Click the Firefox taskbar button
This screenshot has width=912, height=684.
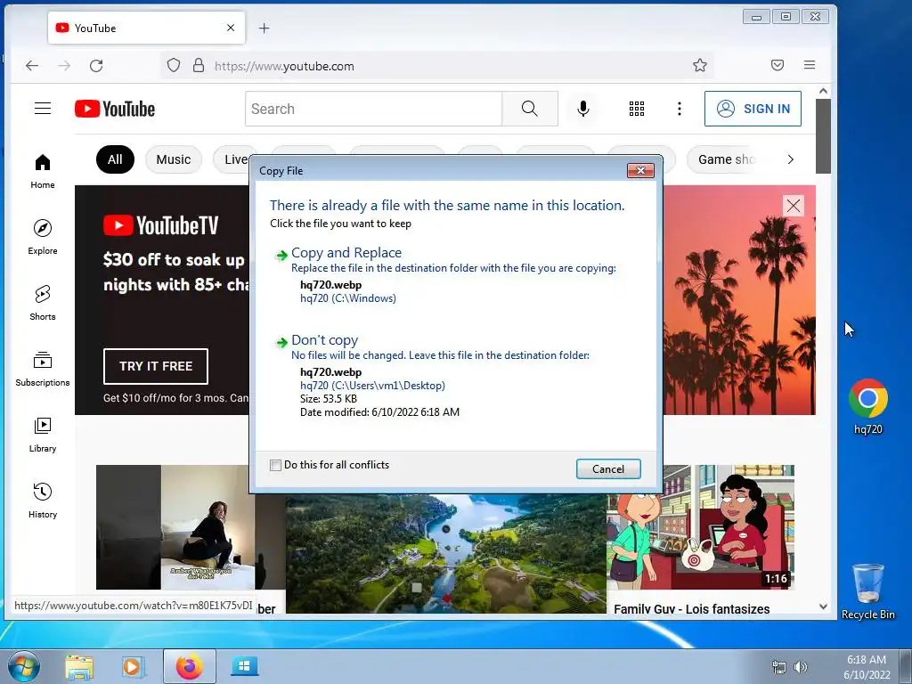click(190, 666)
